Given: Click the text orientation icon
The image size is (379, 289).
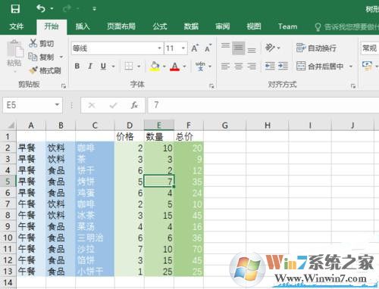Looking at the screenshot, I should (270, 48).
